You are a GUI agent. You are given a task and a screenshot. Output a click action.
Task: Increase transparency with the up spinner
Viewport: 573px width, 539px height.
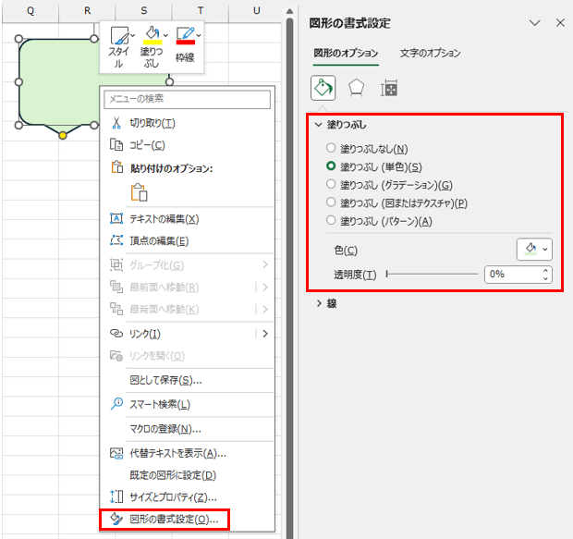click(545, 271)
